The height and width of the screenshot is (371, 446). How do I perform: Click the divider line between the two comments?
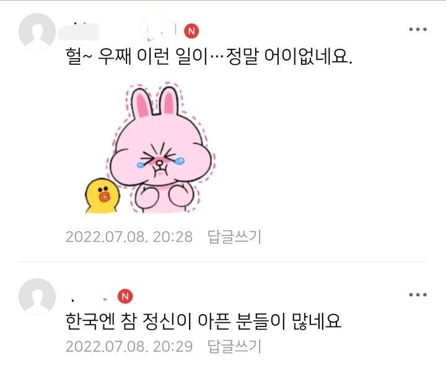tap(223, 262)
